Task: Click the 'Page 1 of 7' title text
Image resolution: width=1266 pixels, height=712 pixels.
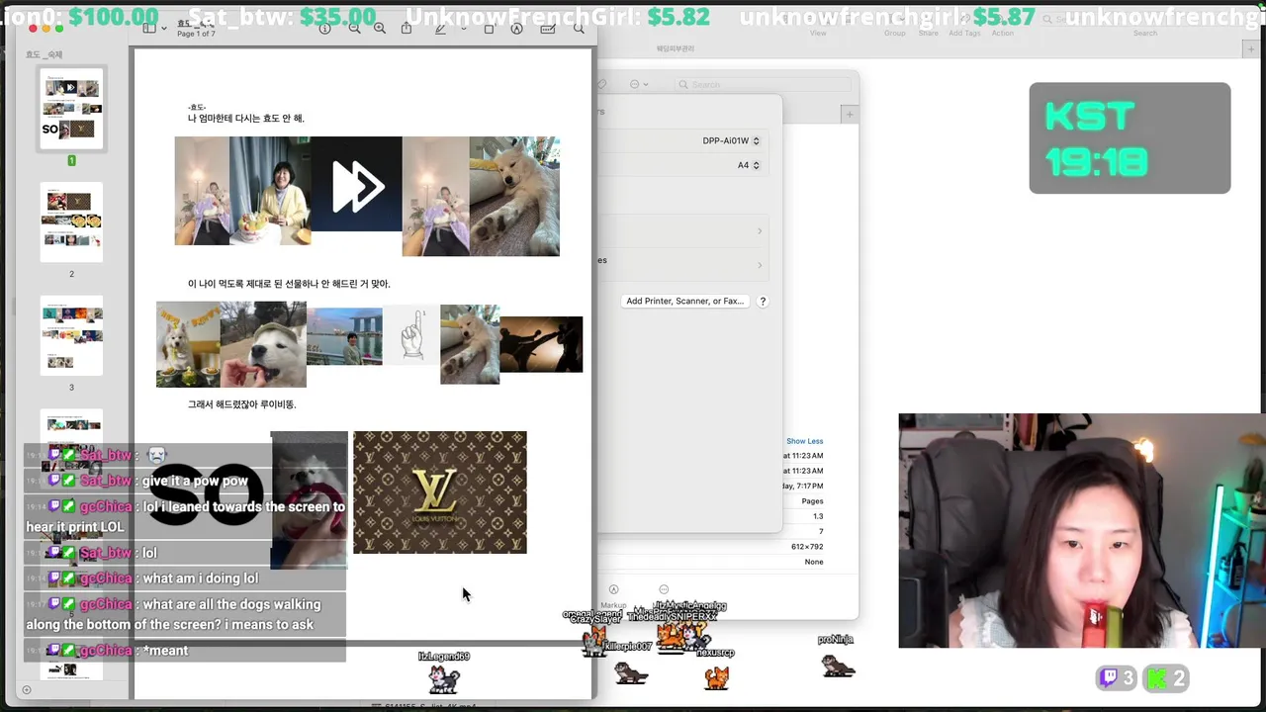Action: 196,35
